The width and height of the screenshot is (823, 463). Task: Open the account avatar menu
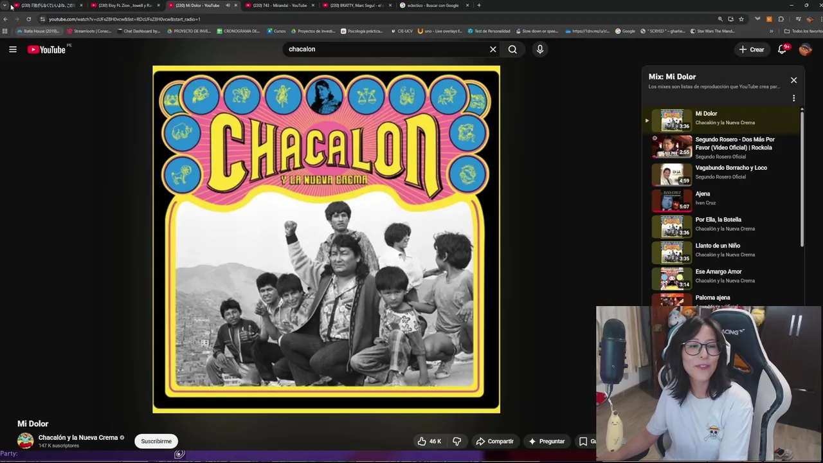(806, 50)
